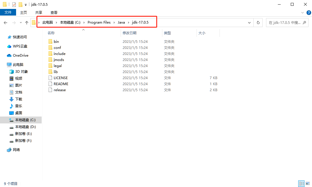Open recent locations dropdown arrow

(x=21, y=23)
